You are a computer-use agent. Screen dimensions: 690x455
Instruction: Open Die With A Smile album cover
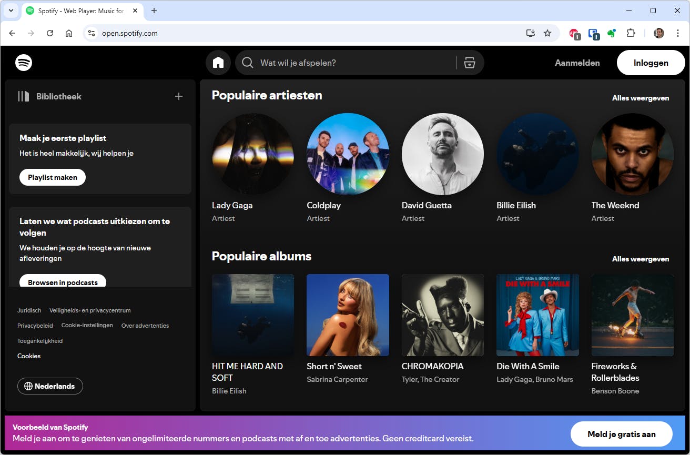537,315
